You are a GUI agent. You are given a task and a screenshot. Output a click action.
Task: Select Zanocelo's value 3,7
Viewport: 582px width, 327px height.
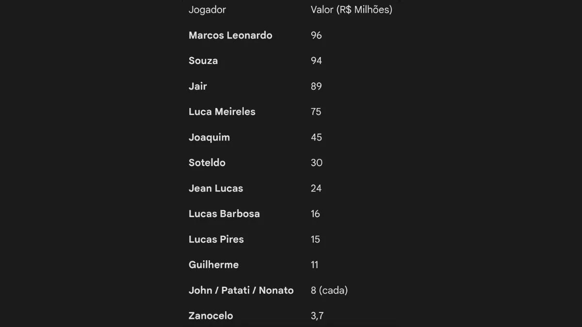coord(317,316)
